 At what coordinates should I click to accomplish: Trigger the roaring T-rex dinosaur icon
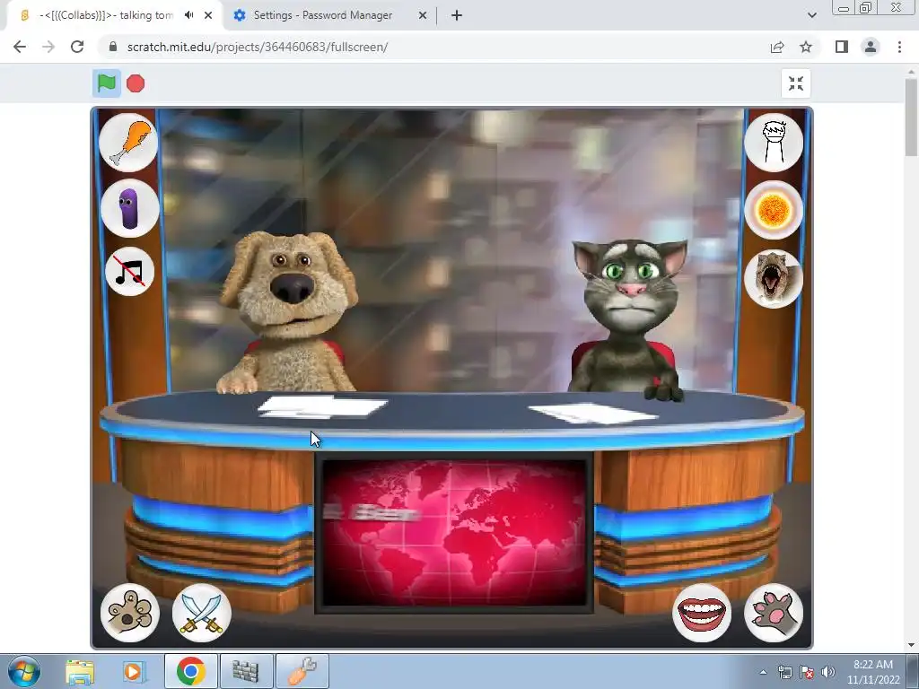point(773,279)
